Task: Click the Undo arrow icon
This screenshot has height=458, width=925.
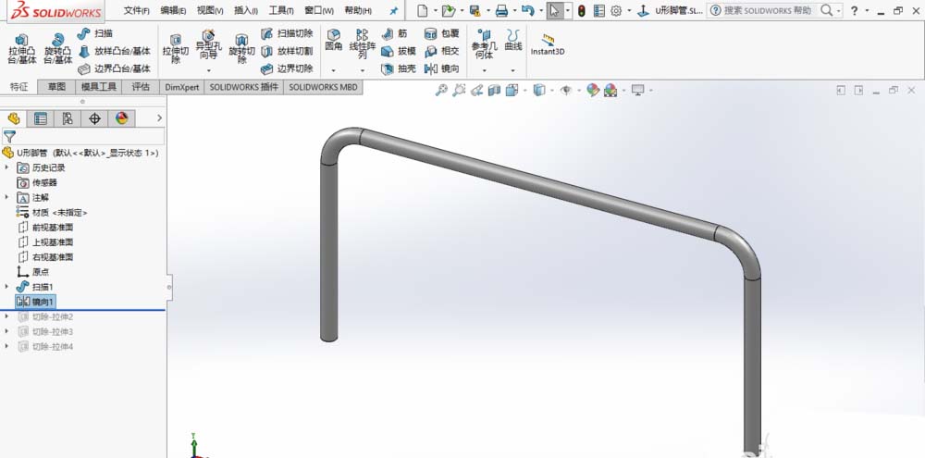Action: pyautogui.click(x=528, y=10)
